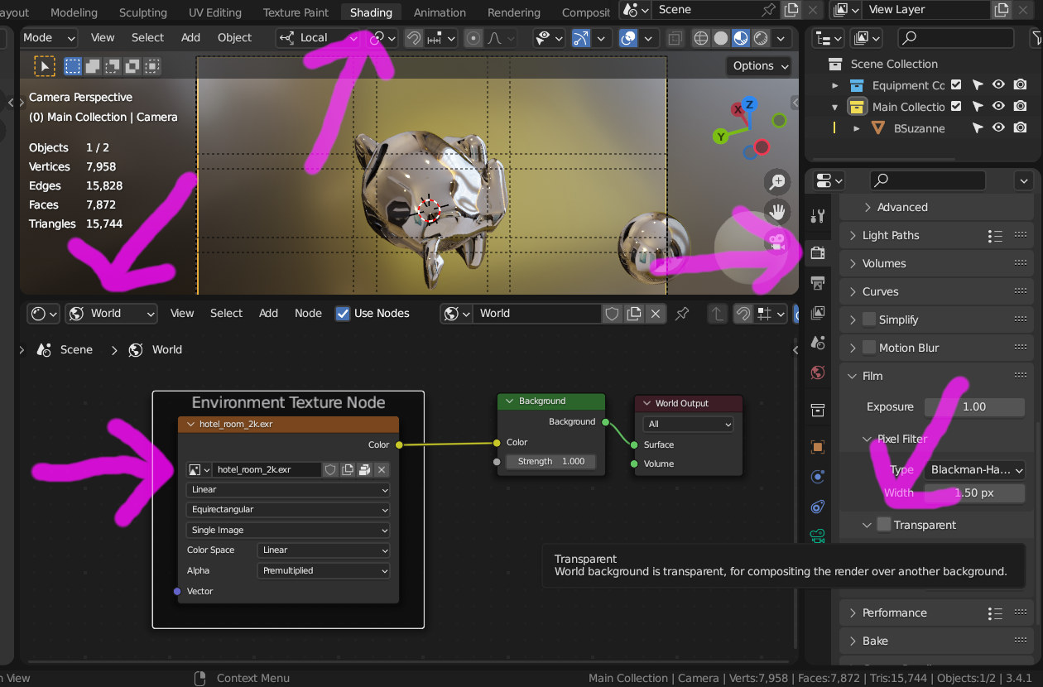Expand the Light Paths section
This screenshot has width=1043, height=687.
(x=894, y=235)
